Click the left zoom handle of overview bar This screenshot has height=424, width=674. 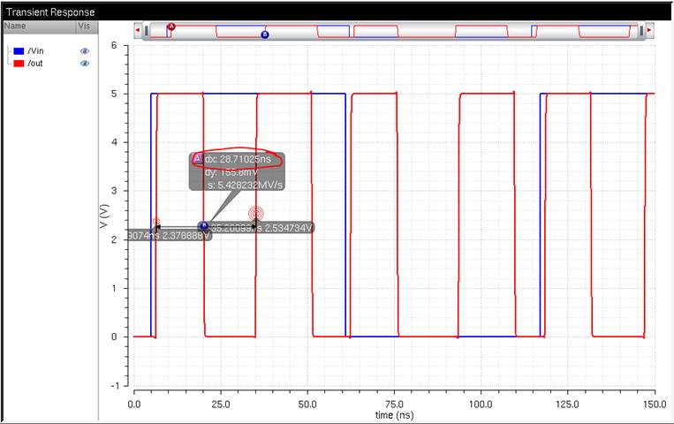(x=147, y=31)
